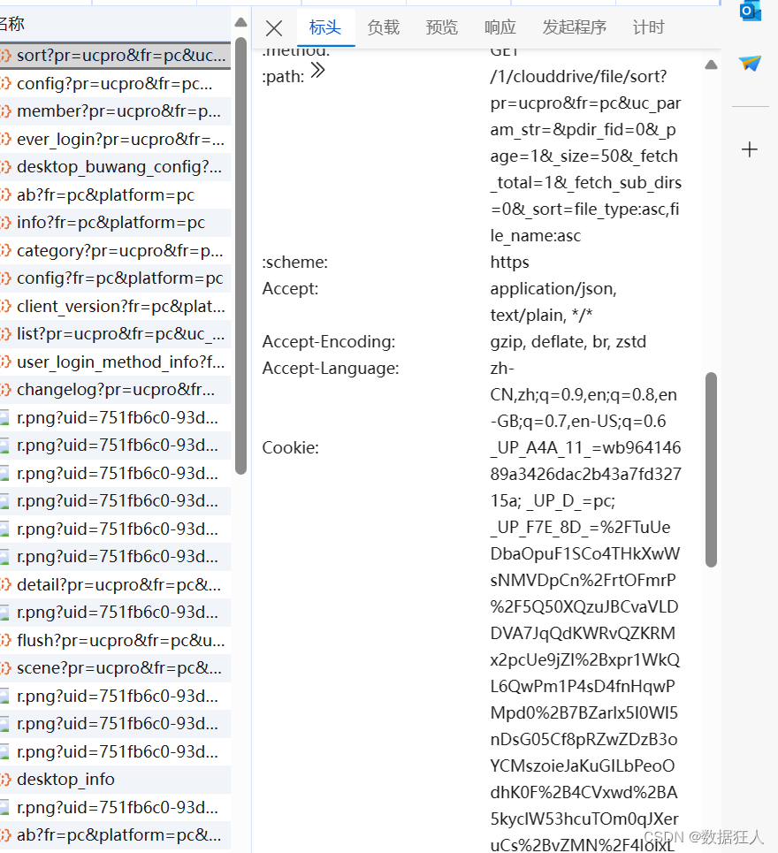Click the headers panel scrollbar thumb
The image size is (778, 853).
[711, 469]
